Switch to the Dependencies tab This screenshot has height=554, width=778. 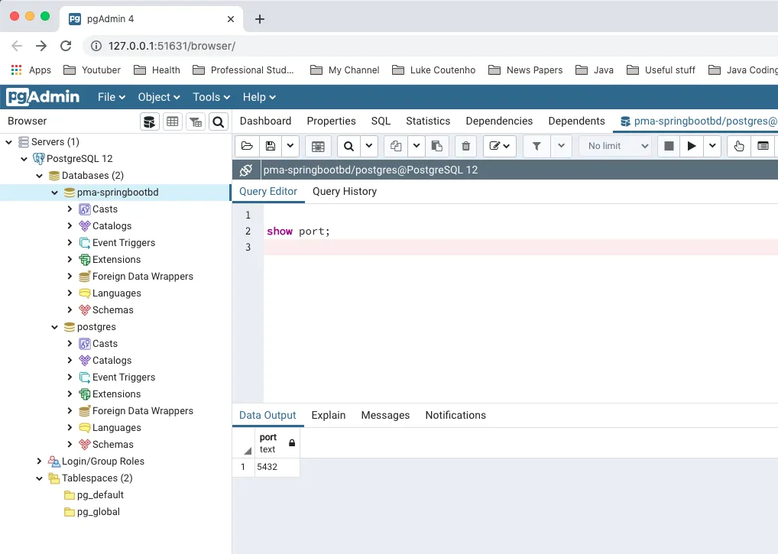click(x=499, y=121)
